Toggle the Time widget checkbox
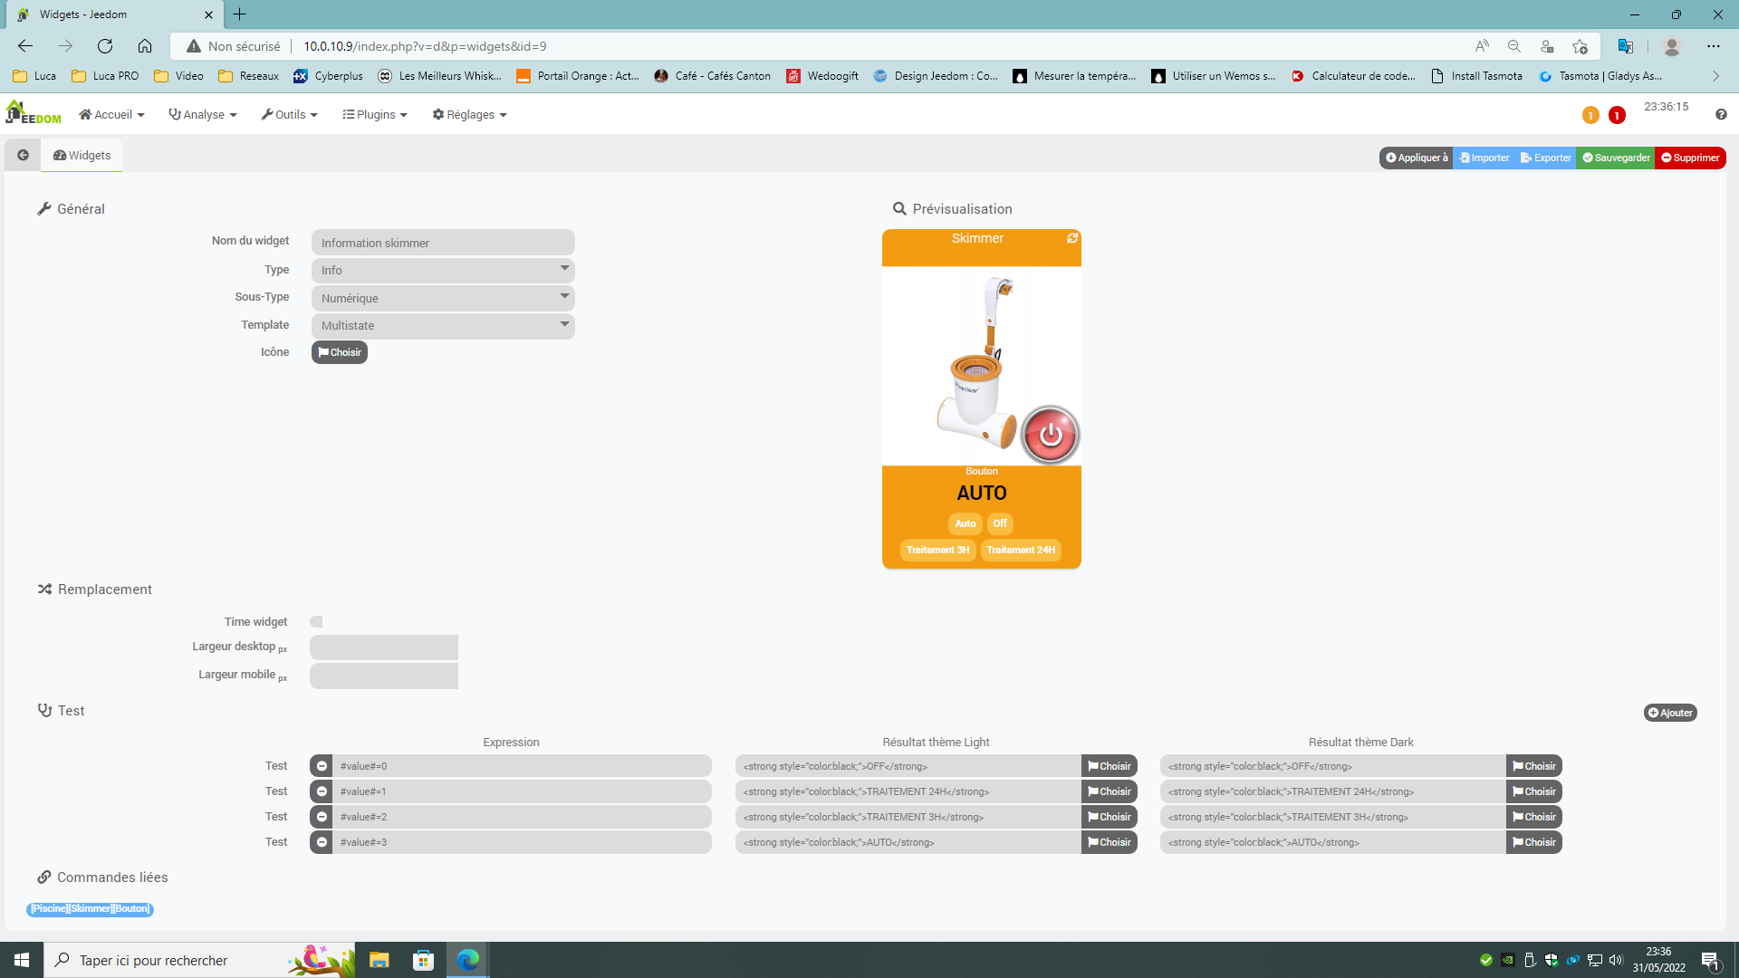 316,621
